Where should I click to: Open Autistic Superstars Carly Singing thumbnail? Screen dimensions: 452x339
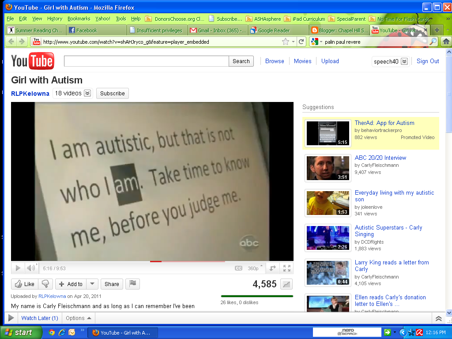[x=328, y=238]
